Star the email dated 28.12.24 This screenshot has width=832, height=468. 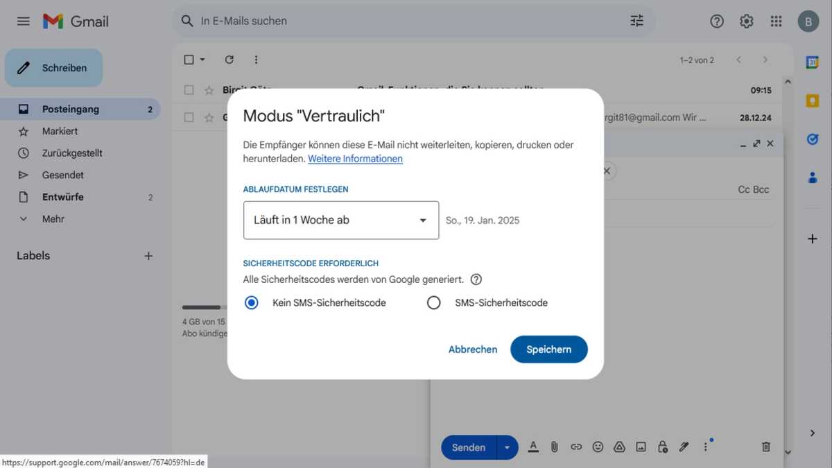coord(209,118)
